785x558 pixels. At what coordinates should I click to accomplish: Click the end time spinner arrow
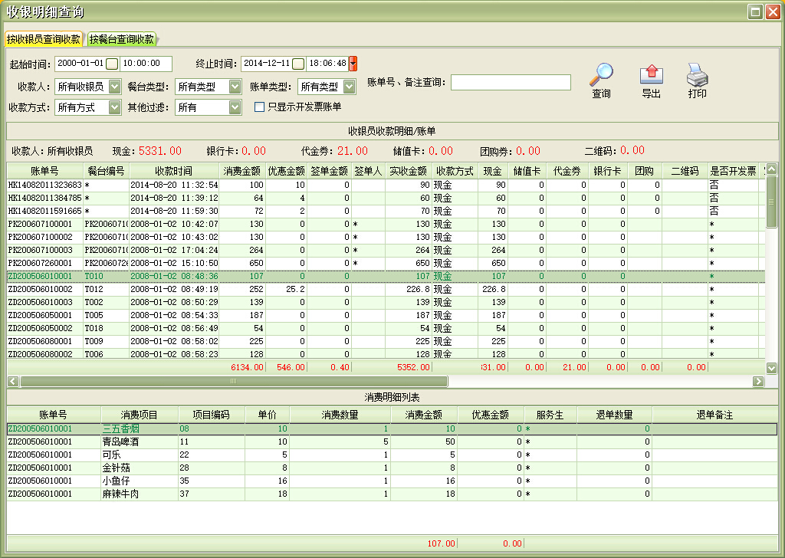point(353,64)
